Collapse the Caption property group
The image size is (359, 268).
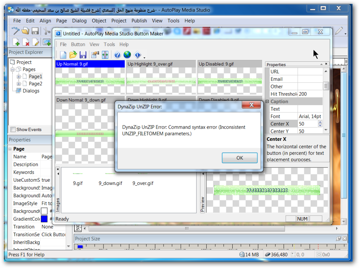click(x=267, y=102)
